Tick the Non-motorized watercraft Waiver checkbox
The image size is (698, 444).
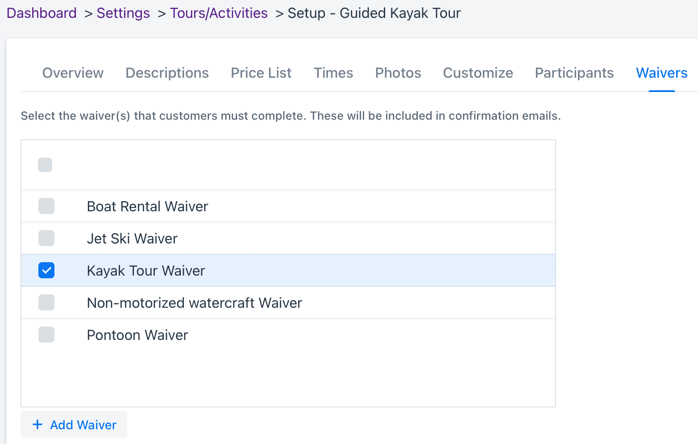[x=46, y=302]
